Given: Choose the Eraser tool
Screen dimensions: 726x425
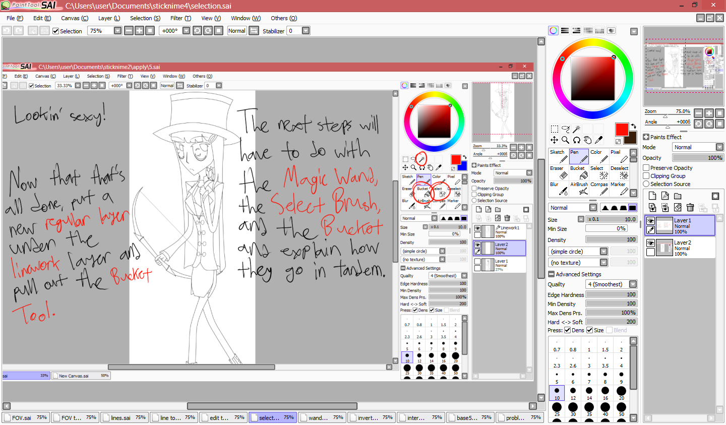Looking at the screenshot, I should pyautogui.click(x=559, y=173).
